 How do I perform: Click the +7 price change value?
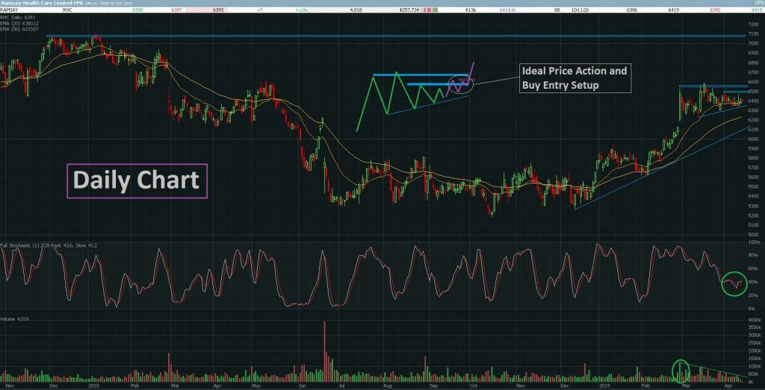[x=261, y=10]
